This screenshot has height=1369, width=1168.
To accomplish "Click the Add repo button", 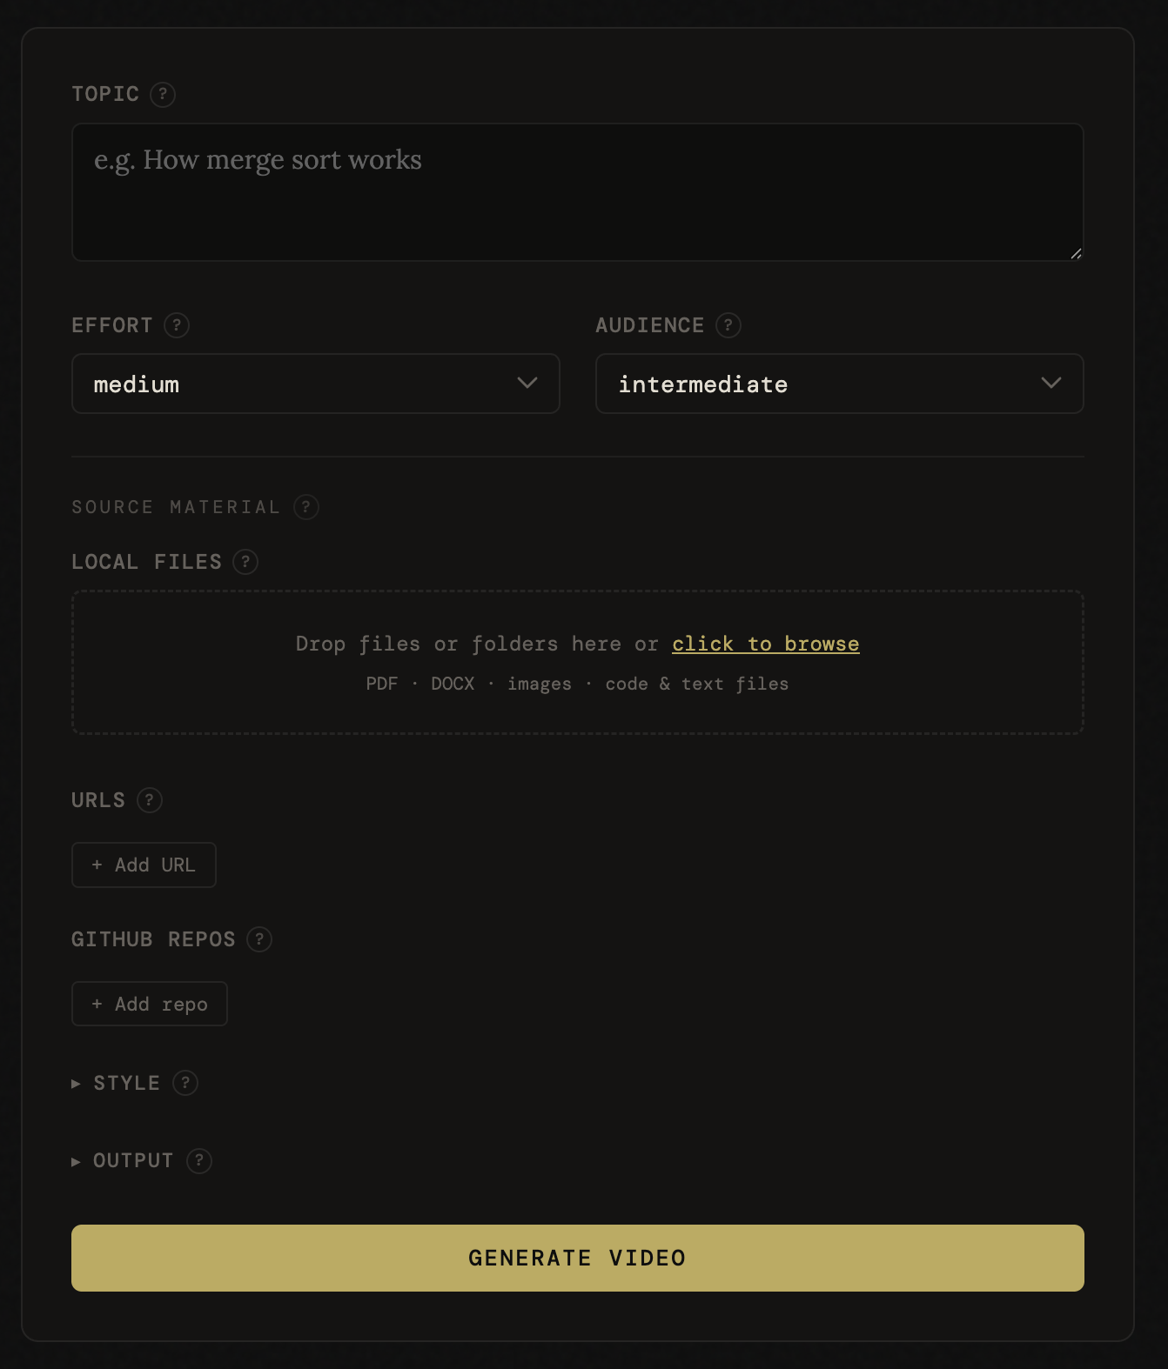I will click(x=150, y=1005).
